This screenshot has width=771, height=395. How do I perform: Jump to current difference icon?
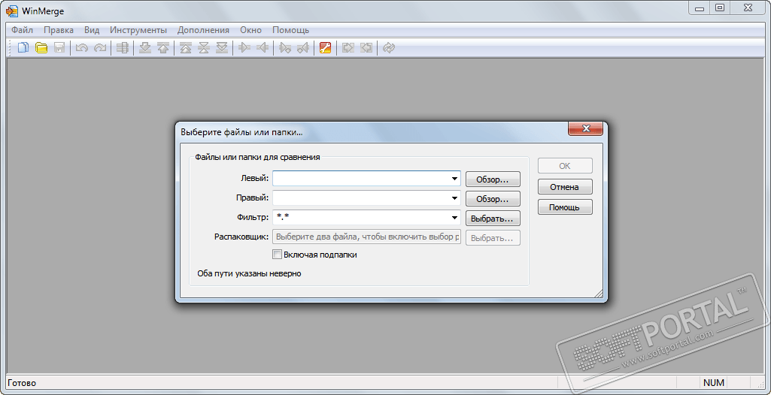pyautogui.click(x=204, y=47)
